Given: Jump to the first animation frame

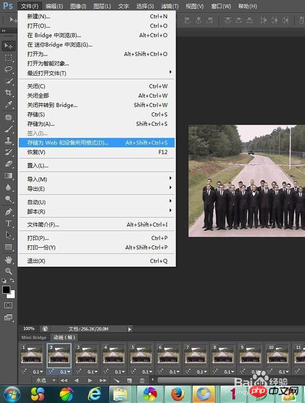Looking at the screenshot, I should coord(63,380).
